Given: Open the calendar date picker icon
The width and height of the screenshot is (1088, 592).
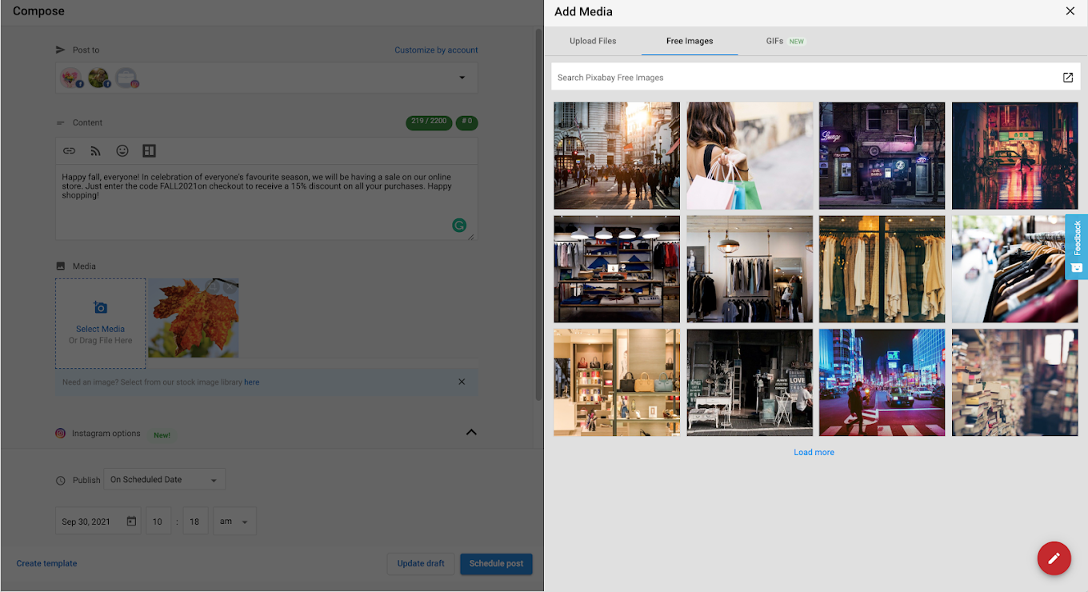Looking at the screenshot, I should coord(131,522).
